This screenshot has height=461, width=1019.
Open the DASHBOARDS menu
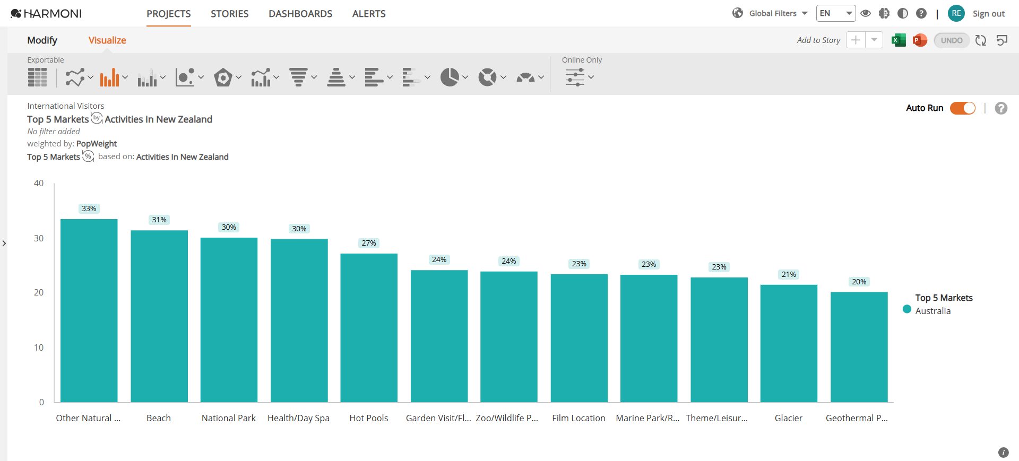pos(300,14)
